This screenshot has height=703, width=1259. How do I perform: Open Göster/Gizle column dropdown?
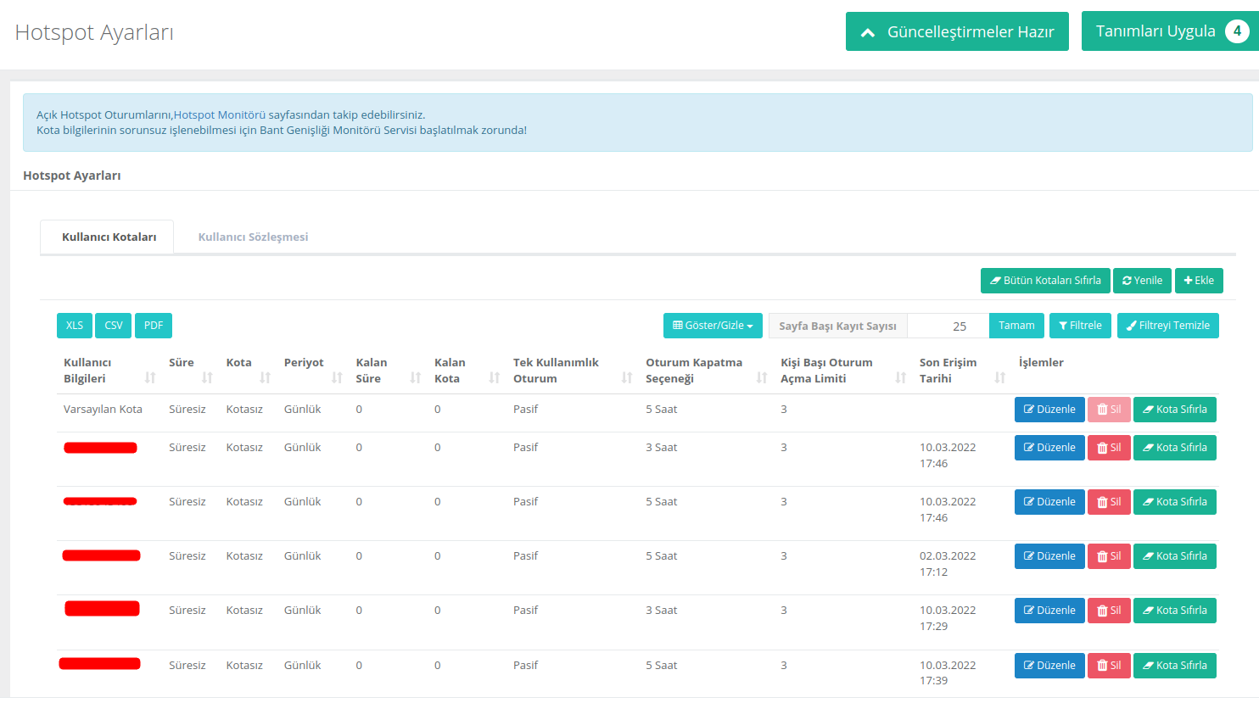(713, 326)
